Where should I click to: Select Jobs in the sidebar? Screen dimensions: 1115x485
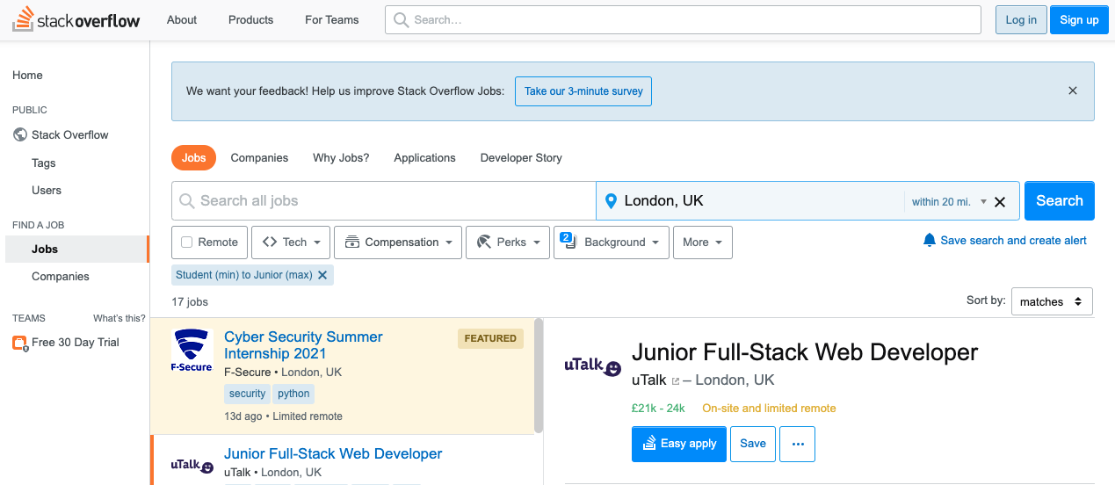click(x=77, y=250)
